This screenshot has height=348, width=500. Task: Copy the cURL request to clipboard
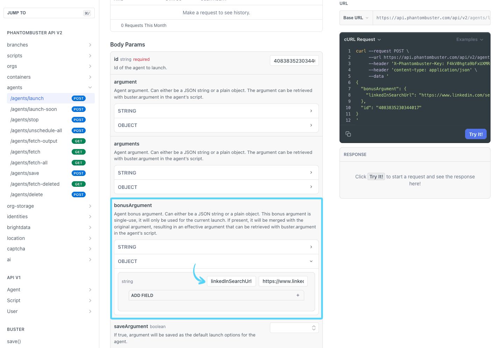click(348, 134)
